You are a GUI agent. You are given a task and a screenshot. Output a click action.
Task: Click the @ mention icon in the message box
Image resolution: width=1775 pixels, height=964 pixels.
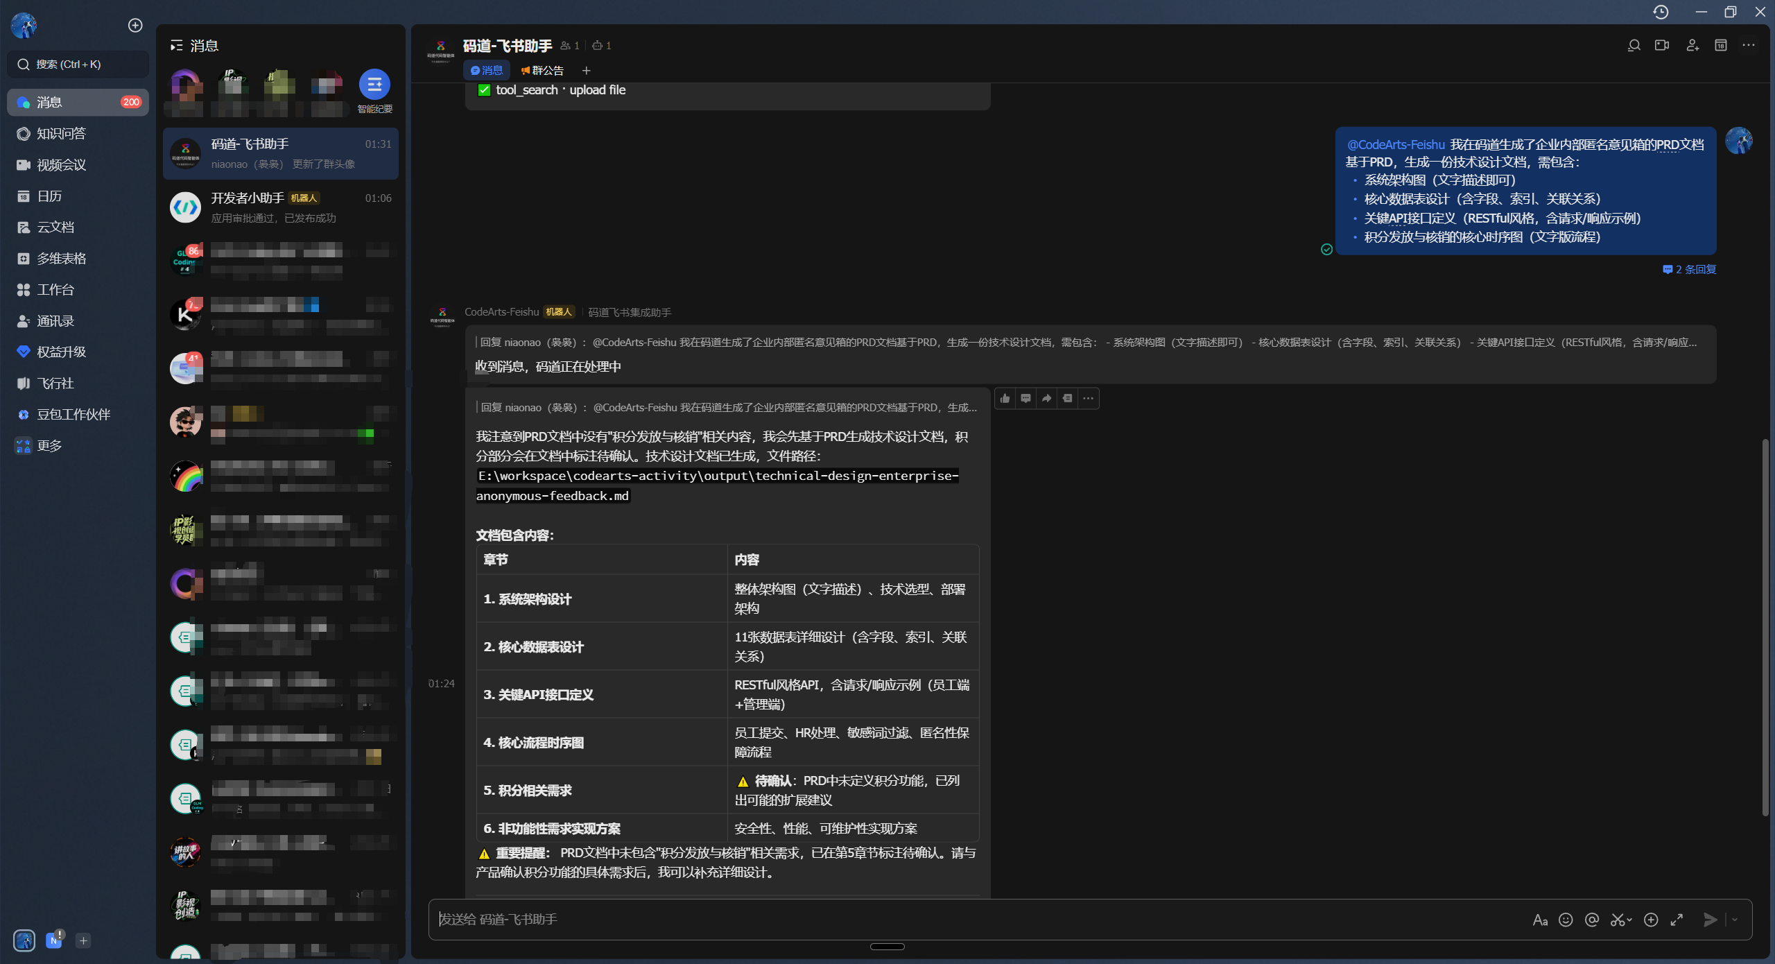click(1592, 920)
